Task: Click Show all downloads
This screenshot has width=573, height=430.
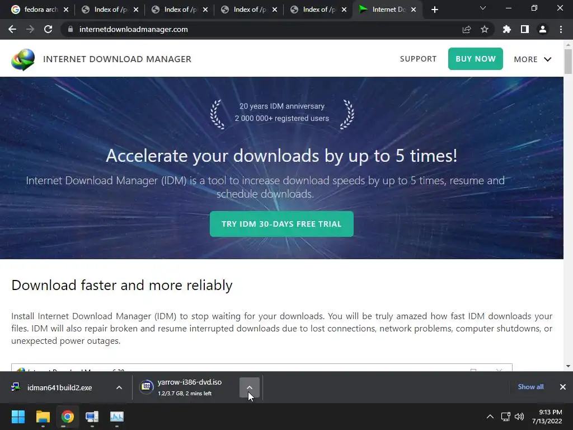Action: [530, 387]
